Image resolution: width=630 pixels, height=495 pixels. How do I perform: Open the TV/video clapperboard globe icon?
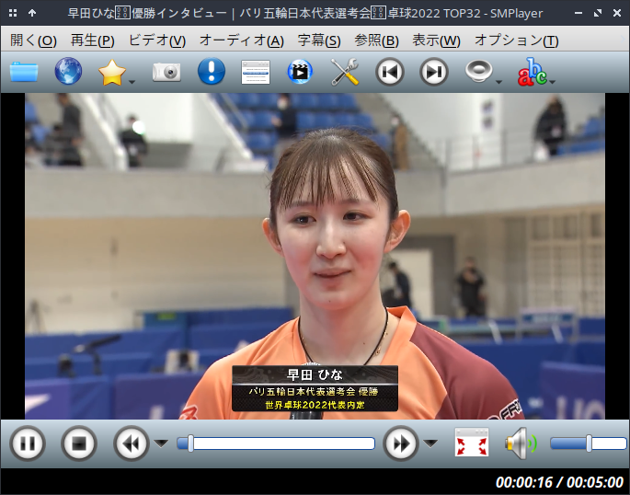pos(300,72)
